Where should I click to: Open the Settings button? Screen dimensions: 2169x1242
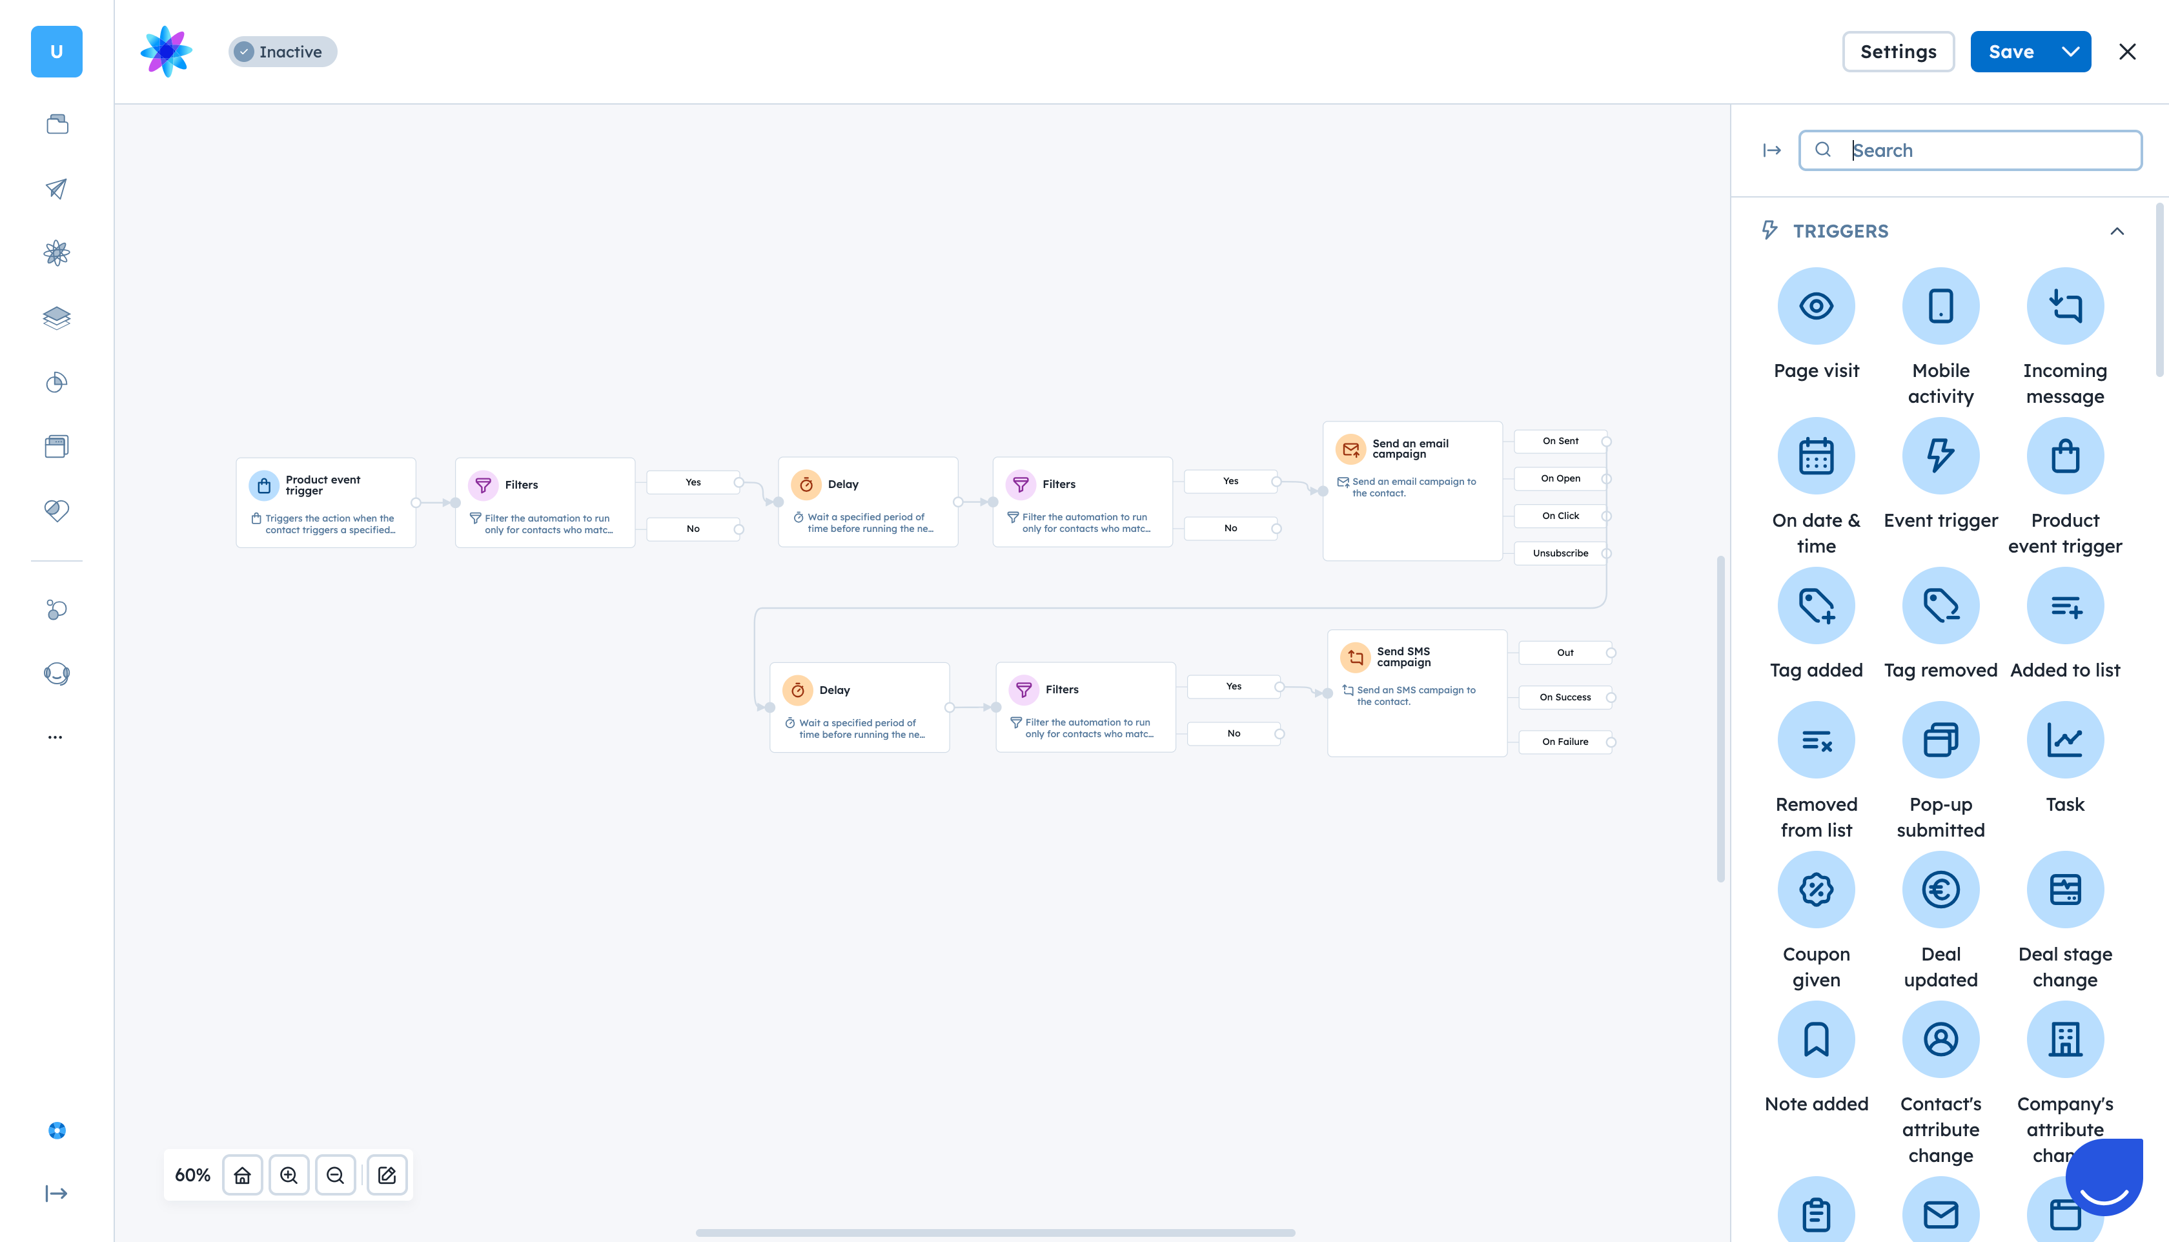pos(1898,52)
